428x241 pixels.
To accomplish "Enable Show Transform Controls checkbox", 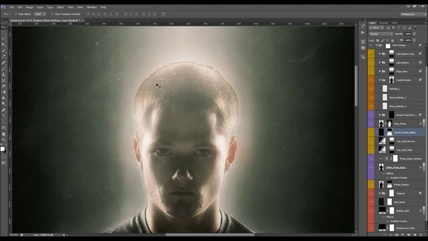I will 52,14.
